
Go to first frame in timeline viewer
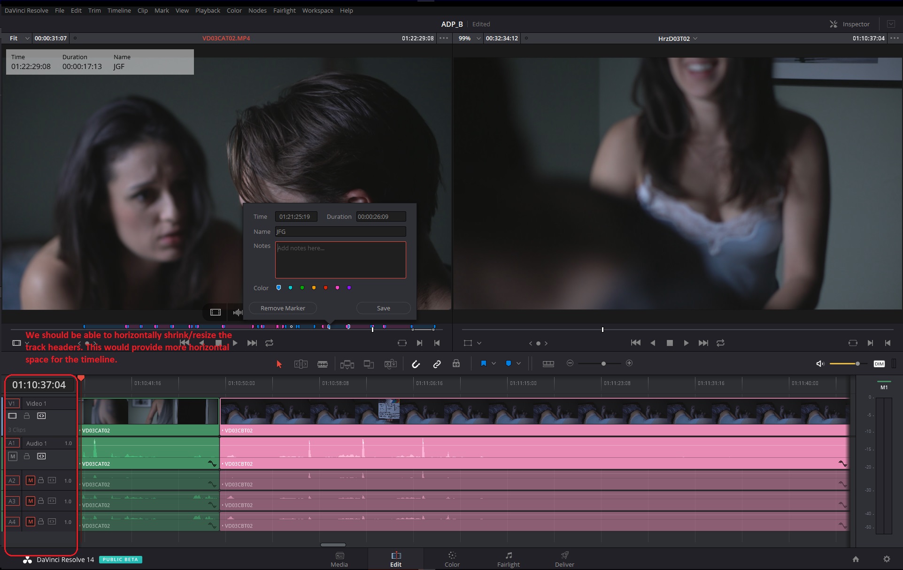point(636,343)
